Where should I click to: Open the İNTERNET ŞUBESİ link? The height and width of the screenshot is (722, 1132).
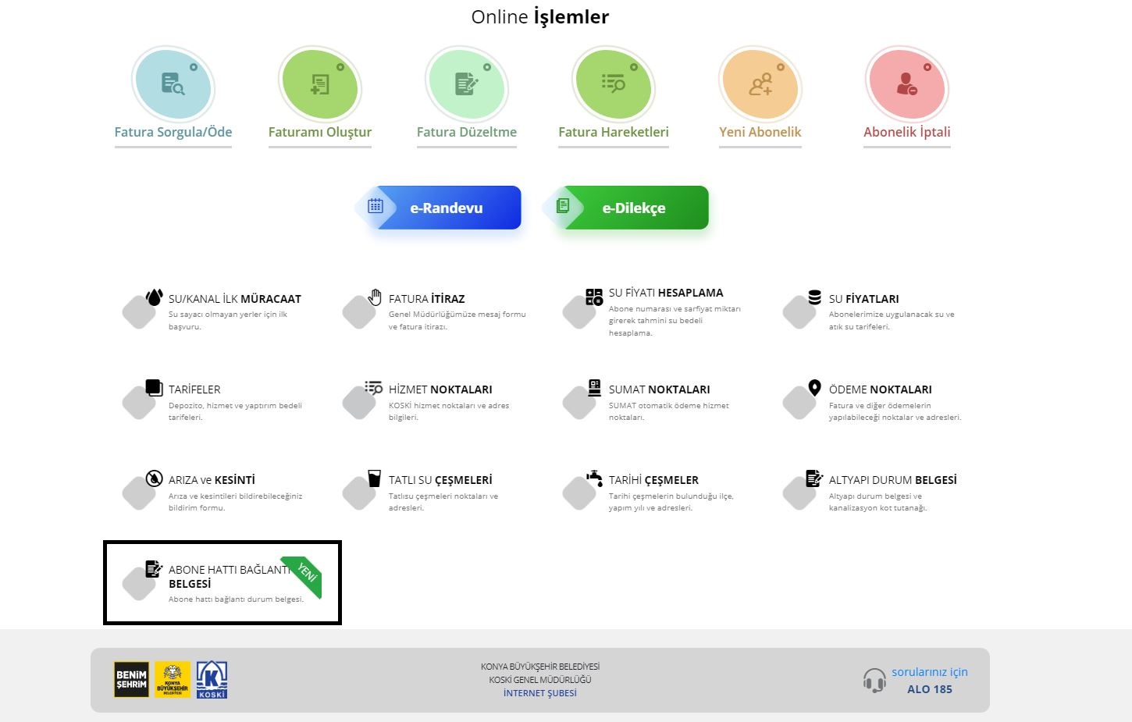pyautogui.click(x=540, y=692)
